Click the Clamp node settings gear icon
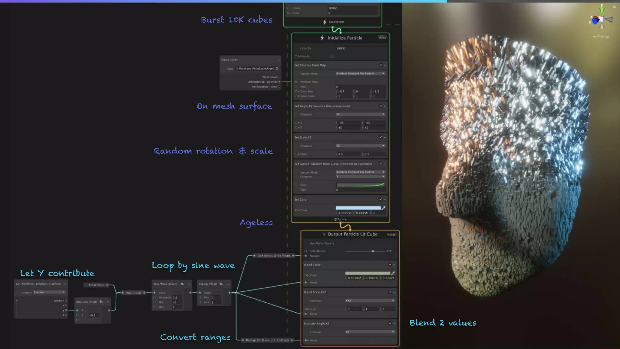This screenshot has height=349, width=620. click(x=221, y=284)
